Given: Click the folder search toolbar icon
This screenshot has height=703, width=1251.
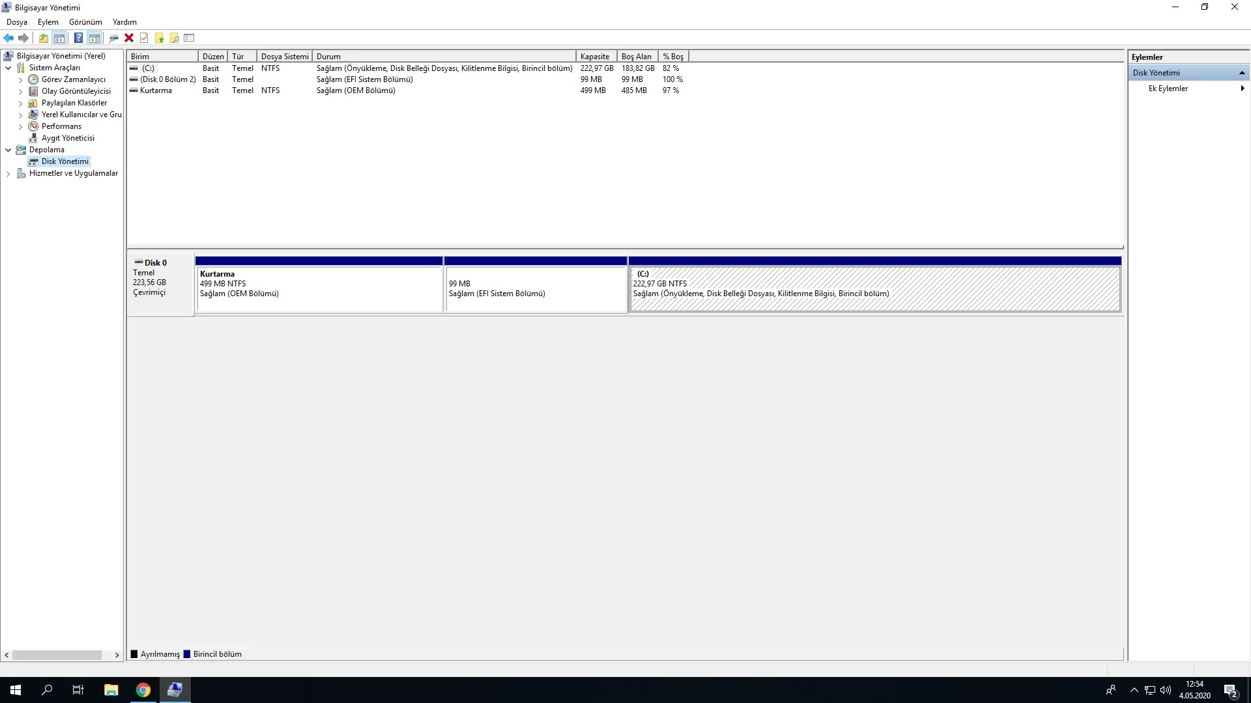Looking at the screenshot, I should 175,38.
